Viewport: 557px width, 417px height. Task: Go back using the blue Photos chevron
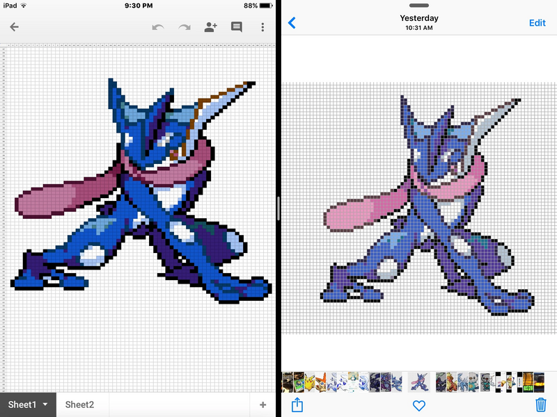292,23
